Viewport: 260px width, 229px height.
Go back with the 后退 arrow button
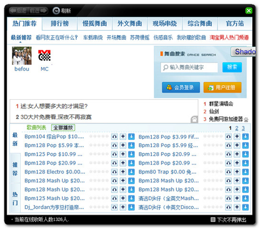[18, 10]
